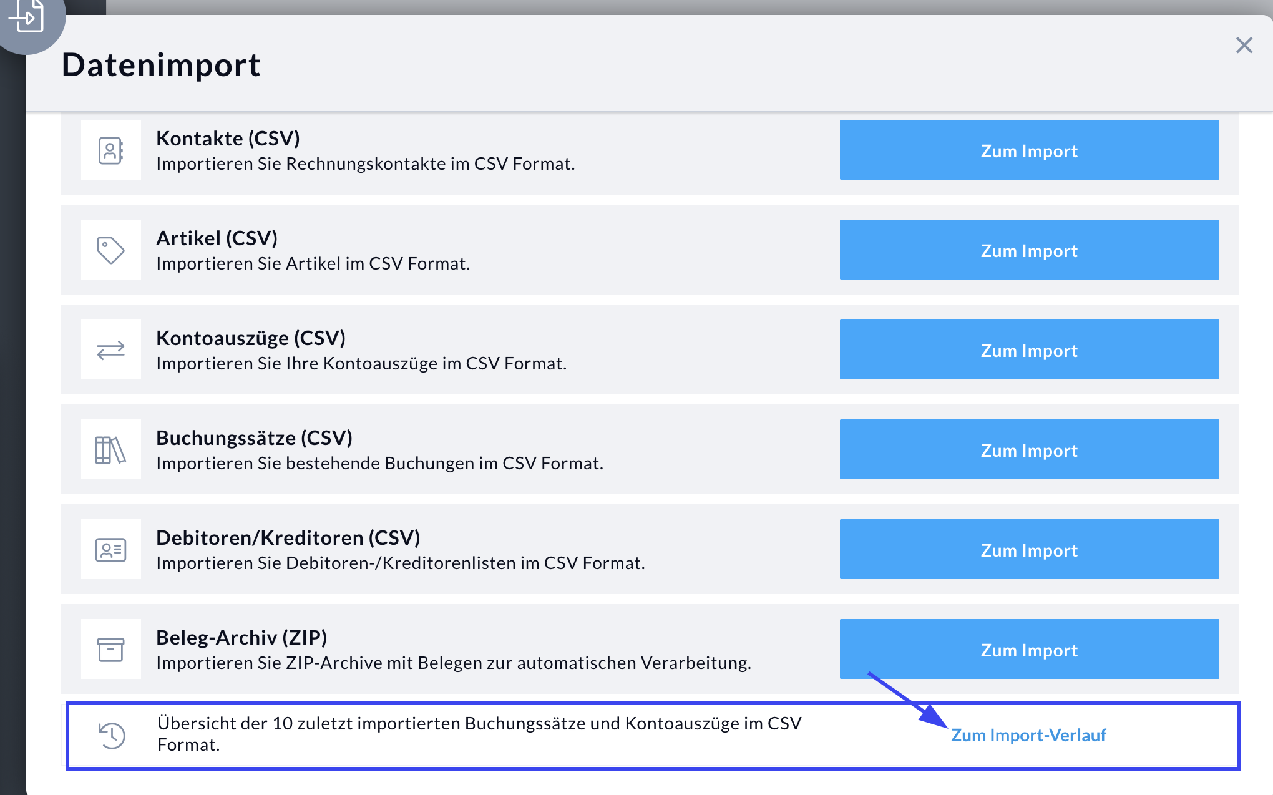Launch the Debitoren/Kreditoren (CSV) import
Screen dimensions: 1273x795
tap(1028, 550)
